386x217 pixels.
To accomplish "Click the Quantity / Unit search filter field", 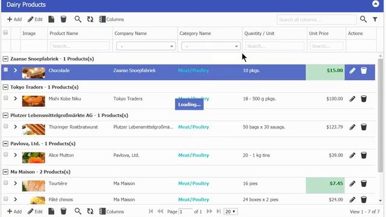I will pyautogui.click(x=274, y=46).
